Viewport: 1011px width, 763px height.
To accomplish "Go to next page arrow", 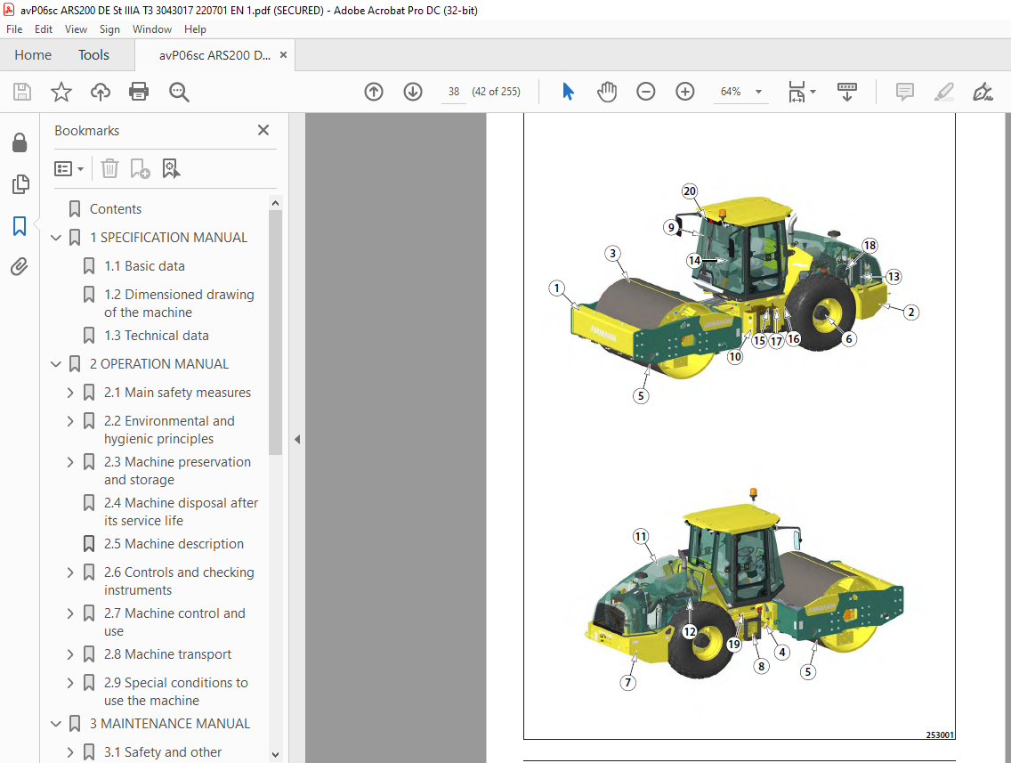I will click(413, 92).
